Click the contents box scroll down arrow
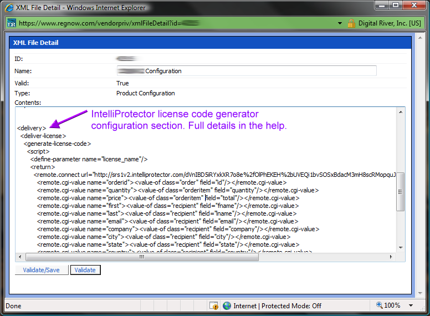Screen dimensions: 430x316 pyautogui.click(x=401, y=247)
